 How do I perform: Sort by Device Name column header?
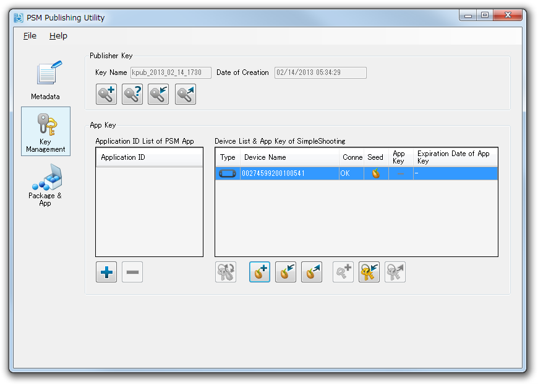pos(290,157)
